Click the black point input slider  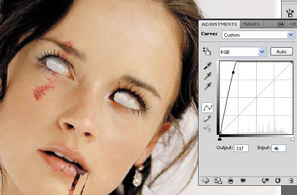(x=220, y=139)
